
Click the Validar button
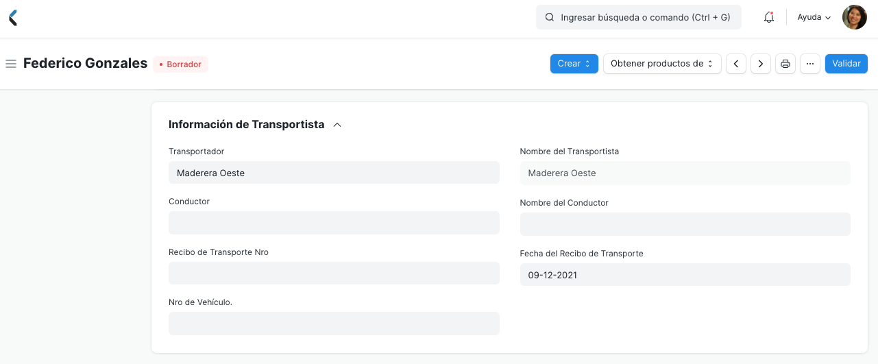point(846,64)
